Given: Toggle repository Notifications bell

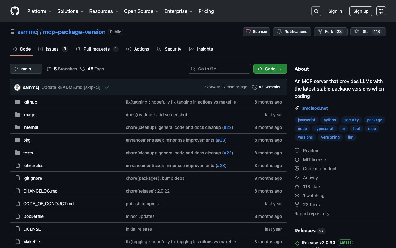Looking at the screenshot, I should 292,32.
